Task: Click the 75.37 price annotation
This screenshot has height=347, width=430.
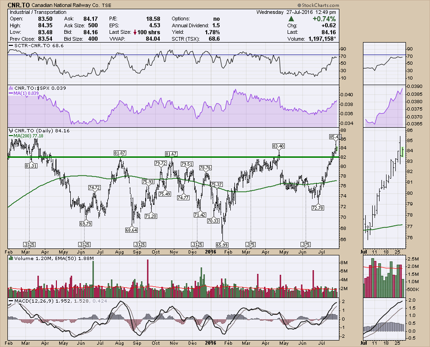Action: click(216, 184)
